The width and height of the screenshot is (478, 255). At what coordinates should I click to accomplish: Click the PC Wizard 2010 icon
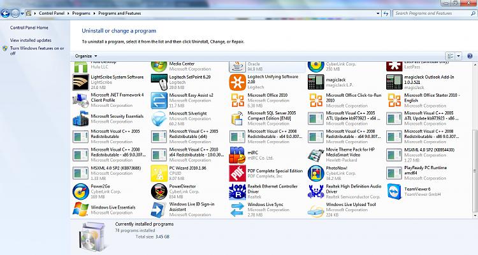(159, 174)
